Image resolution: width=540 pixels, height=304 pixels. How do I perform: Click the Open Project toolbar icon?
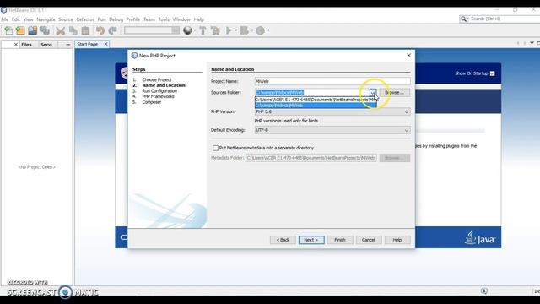pyautogui.click(x=33, y=30)
